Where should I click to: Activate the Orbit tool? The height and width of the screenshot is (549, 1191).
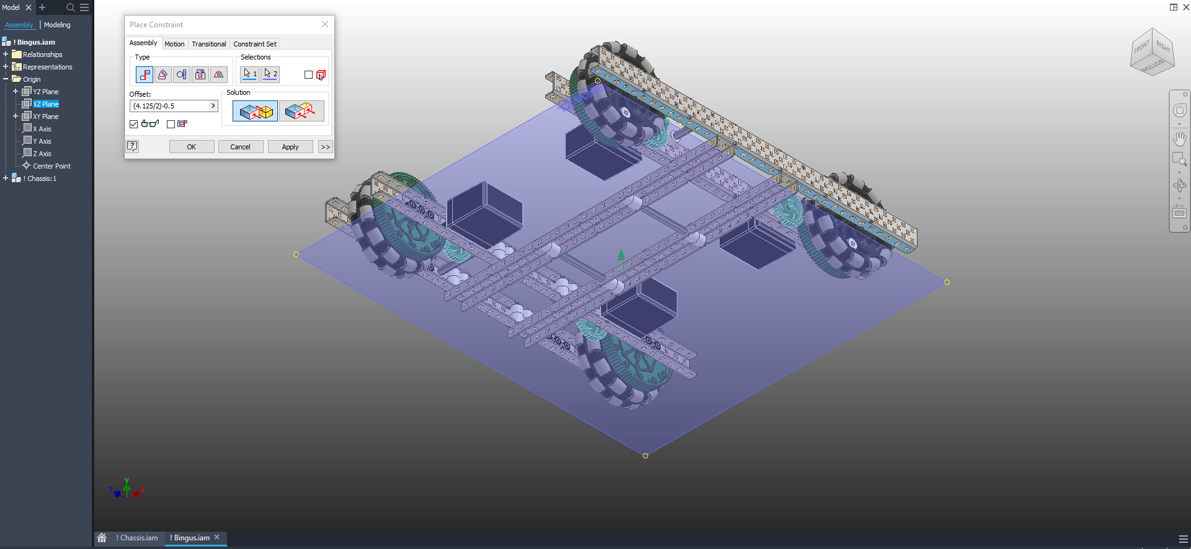tap(1179, 185)
